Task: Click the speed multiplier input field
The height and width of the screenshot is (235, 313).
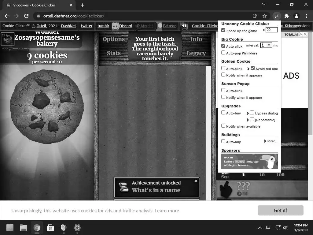Action: pyautogui.click(x=271, y=30)
